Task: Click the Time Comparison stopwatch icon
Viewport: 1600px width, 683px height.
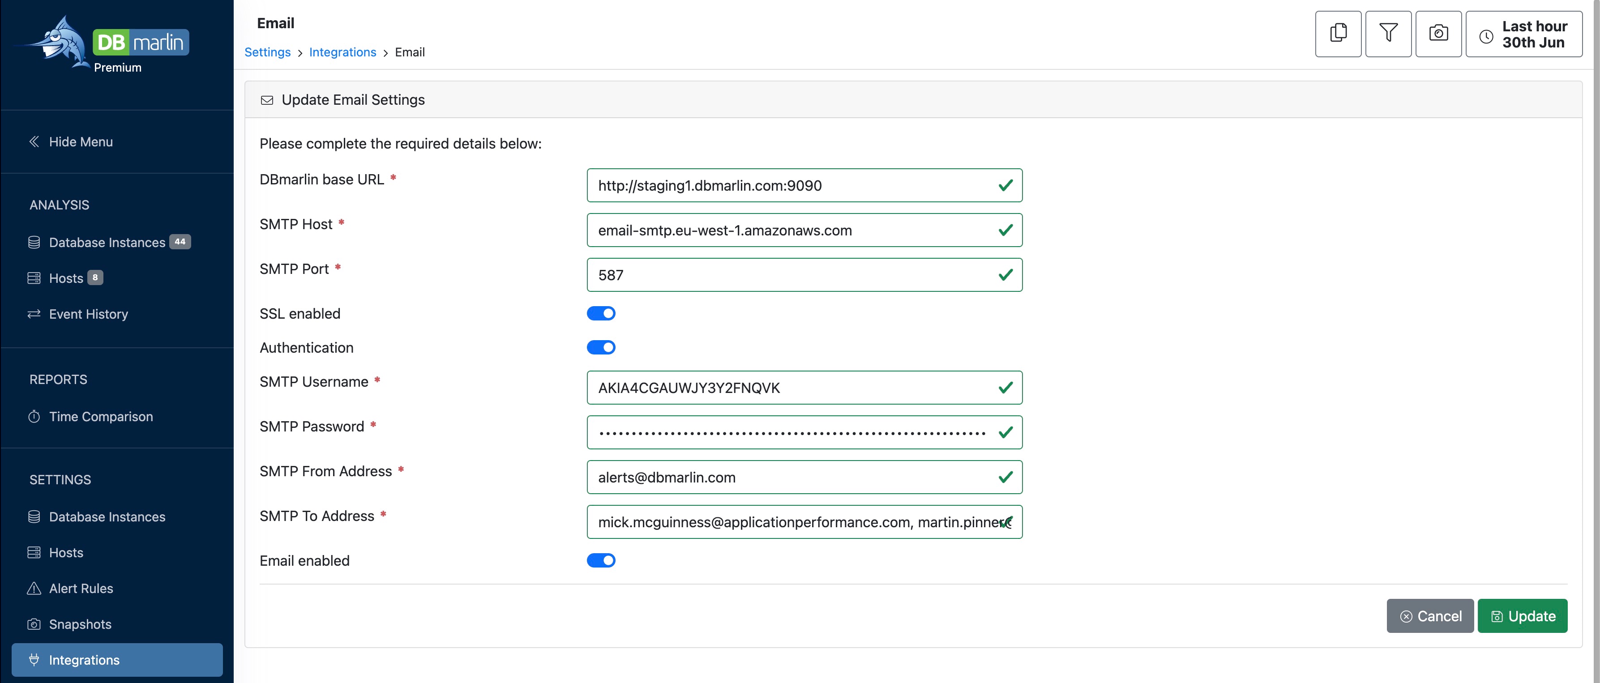Action: coord(34,417)
